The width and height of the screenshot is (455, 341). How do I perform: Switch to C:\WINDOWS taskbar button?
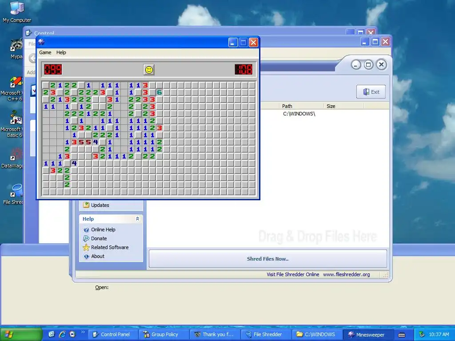click(316, 334)
